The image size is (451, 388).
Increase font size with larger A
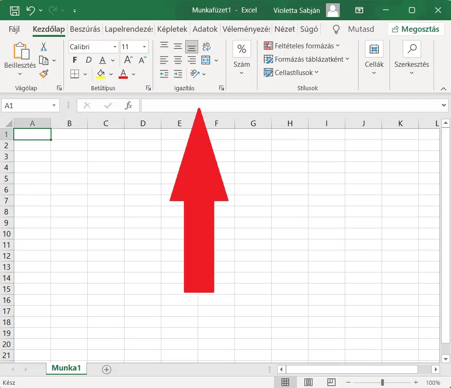pyautogui.click(x=128, y=60)
